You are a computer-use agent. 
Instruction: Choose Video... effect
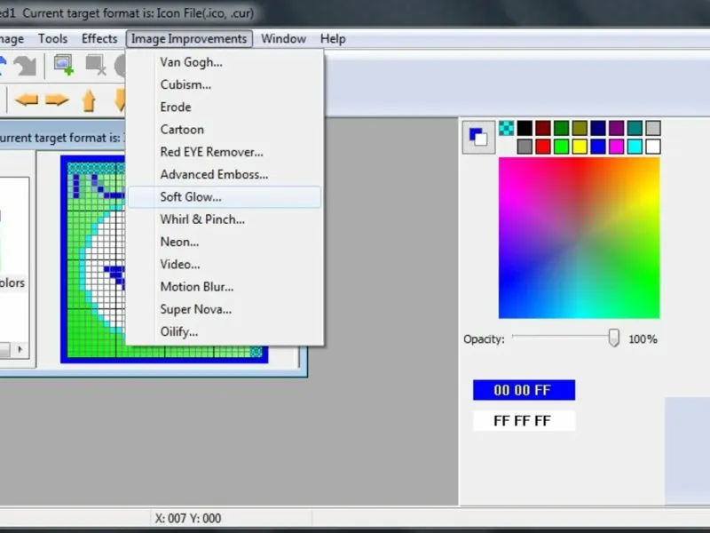(x=225, y=264)
